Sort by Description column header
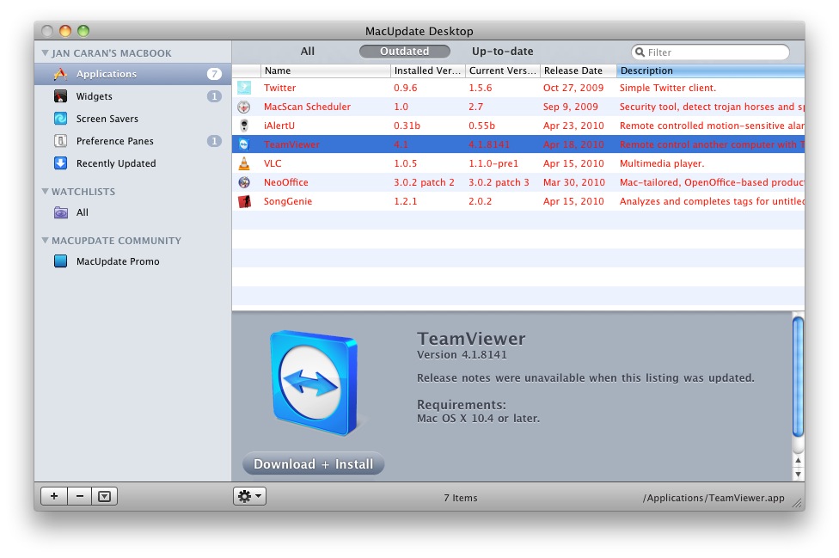 pyautogui.click(x=711, y=71)
